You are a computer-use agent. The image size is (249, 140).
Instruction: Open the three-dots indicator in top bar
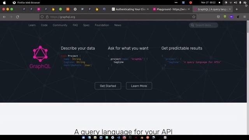coord(176,3)
